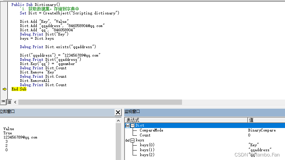
Task: Click the highlighted End Sub line
Action: pyautogui.click(x=19, y=89)
